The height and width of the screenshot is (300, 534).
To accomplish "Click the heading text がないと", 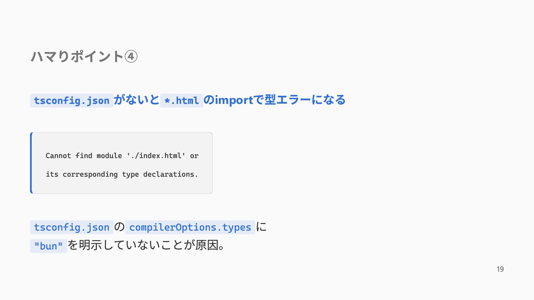I will pyautogui.click(x=137, y=100).
